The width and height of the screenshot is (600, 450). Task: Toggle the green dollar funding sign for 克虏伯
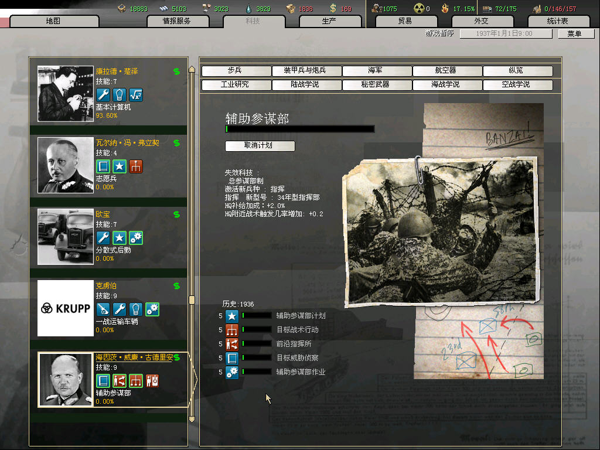pyautogui.click(x=176, y=286)
